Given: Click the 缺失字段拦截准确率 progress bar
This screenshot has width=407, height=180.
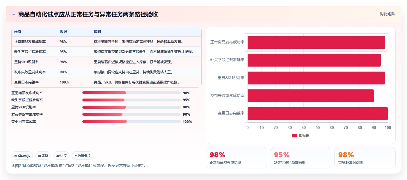Looking at the screenshot, I should [x=131, y=100].
